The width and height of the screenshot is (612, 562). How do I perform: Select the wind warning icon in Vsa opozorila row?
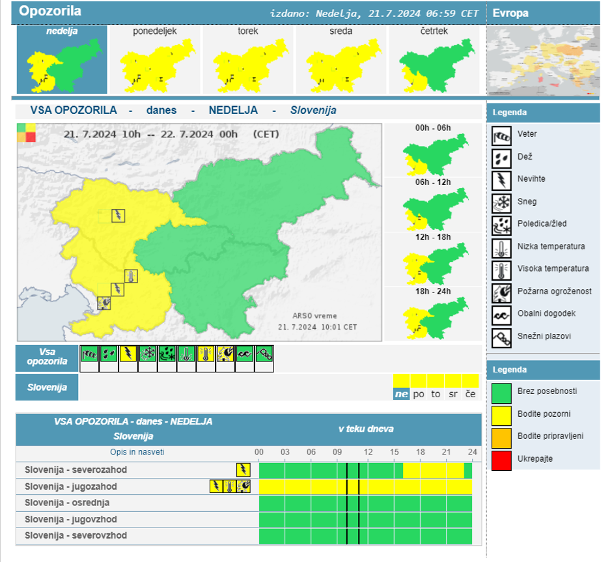[89, 354]
